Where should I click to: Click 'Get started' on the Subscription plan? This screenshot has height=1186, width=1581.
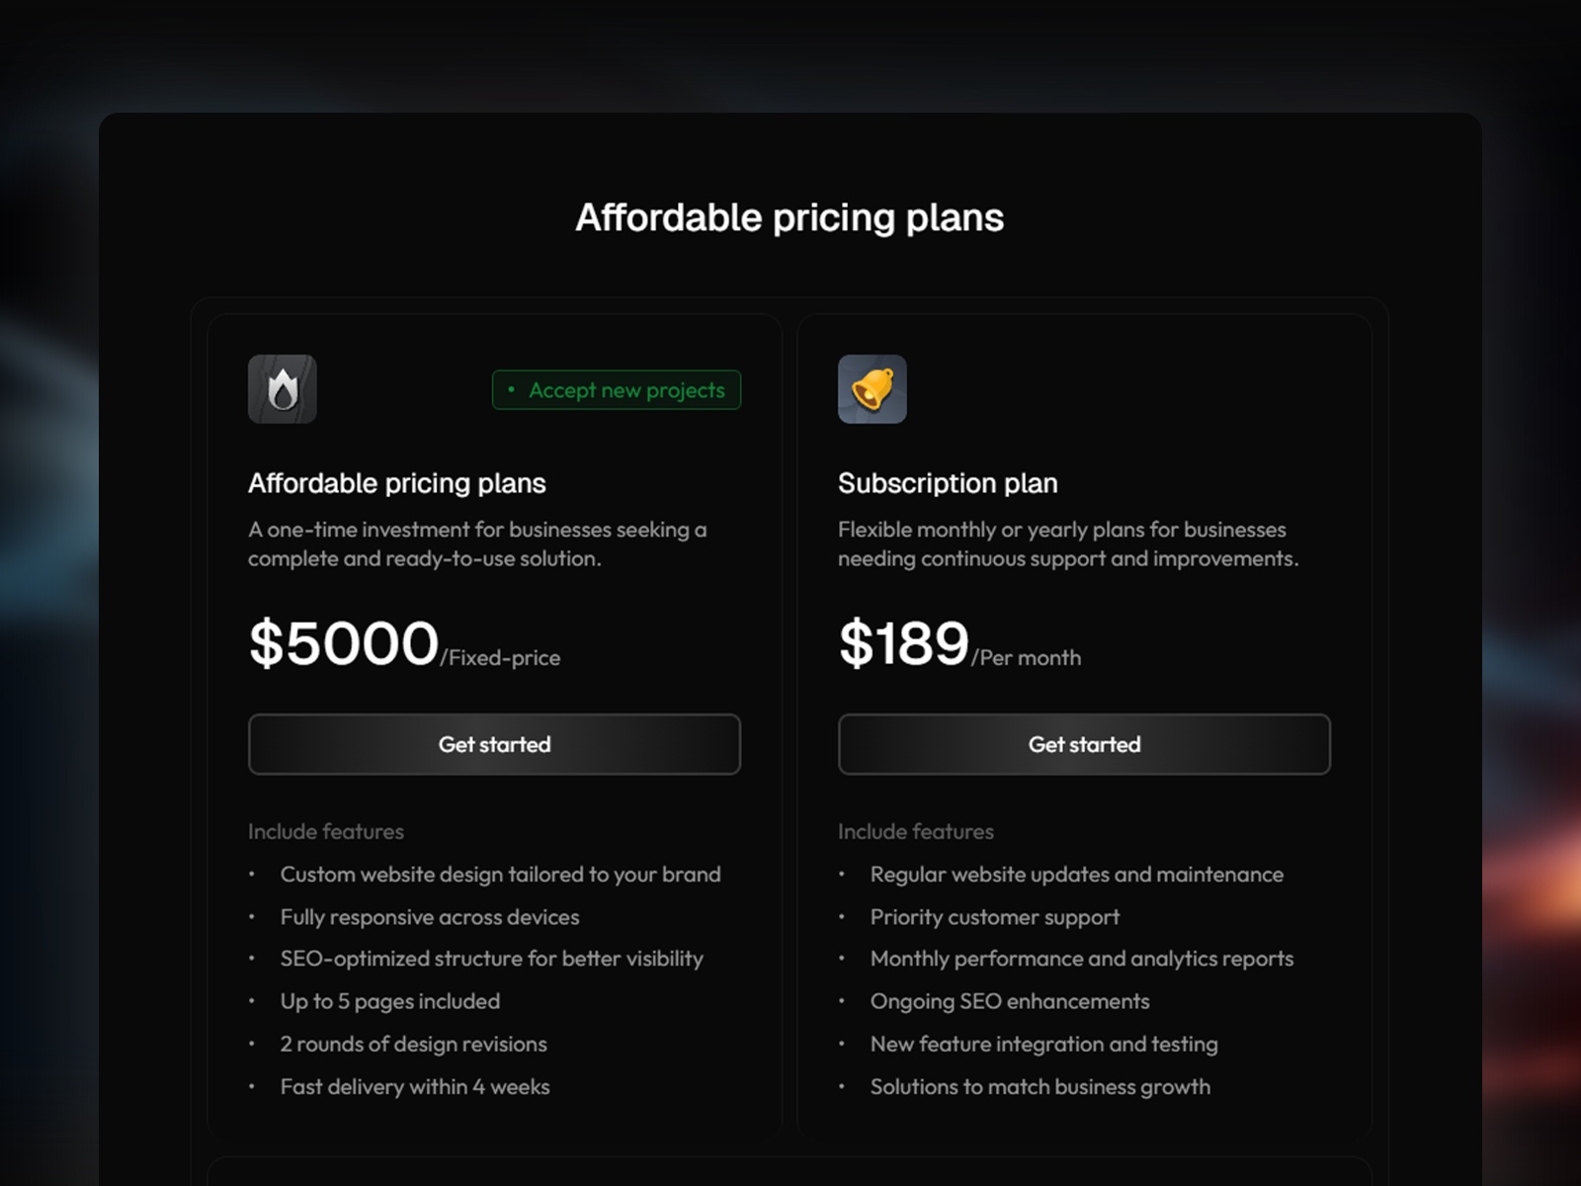pos(1084,744)
